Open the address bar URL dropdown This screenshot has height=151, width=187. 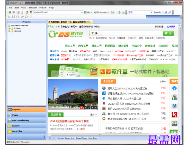[82, 12]
